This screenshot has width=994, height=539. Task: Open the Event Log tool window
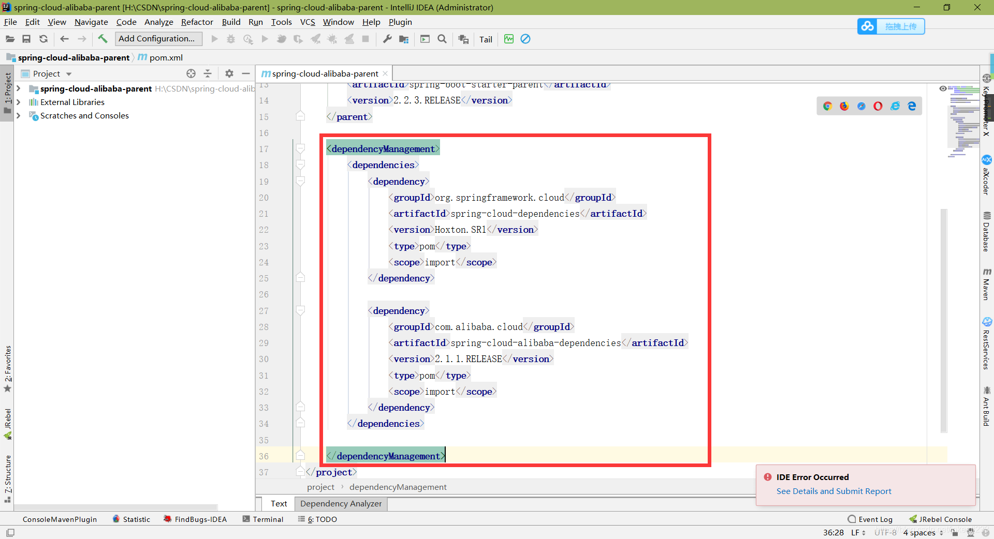870,519
